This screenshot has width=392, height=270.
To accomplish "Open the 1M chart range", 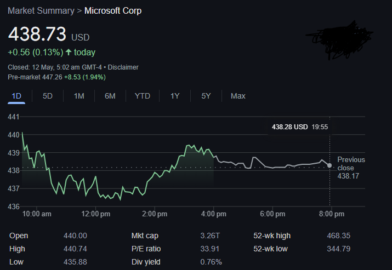I will click(x=79, y=96).
